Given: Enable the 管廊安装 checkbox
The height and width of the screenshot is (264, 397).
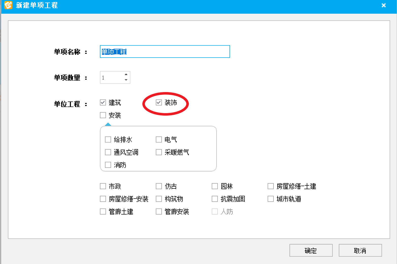Looking at the screenshot, I should pyautogui.click(x=159, y=212).
